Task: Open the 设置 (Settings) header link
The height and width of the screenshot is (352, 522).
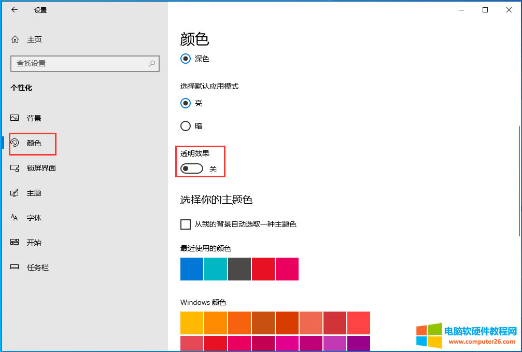Action: pyautogui.click(x=40, y=10)
